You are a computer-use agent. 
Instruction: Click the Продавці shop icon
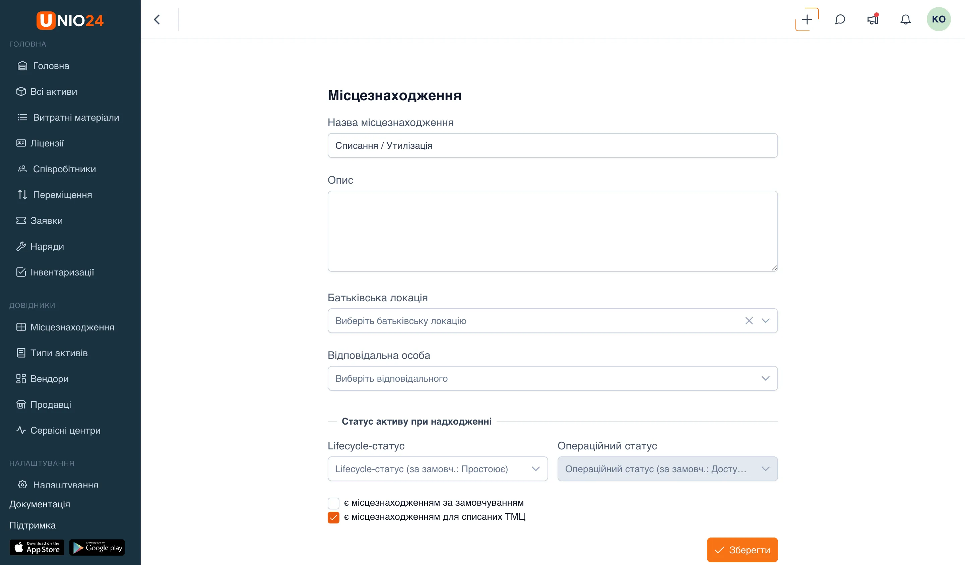pyautogui.click(x=21, y=404)
